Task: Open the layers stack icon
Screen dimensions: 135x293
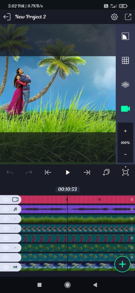Action: point(125,85)
